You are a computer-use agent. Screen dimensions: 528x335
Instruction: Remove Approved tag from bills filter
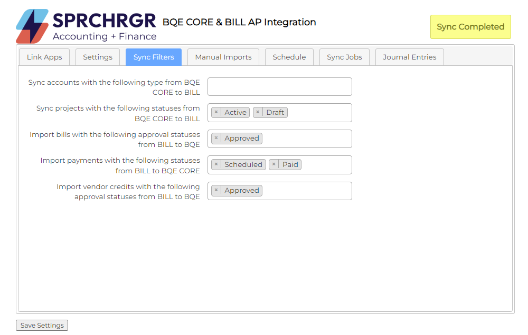pyautogui.click(x=216, y=139)
